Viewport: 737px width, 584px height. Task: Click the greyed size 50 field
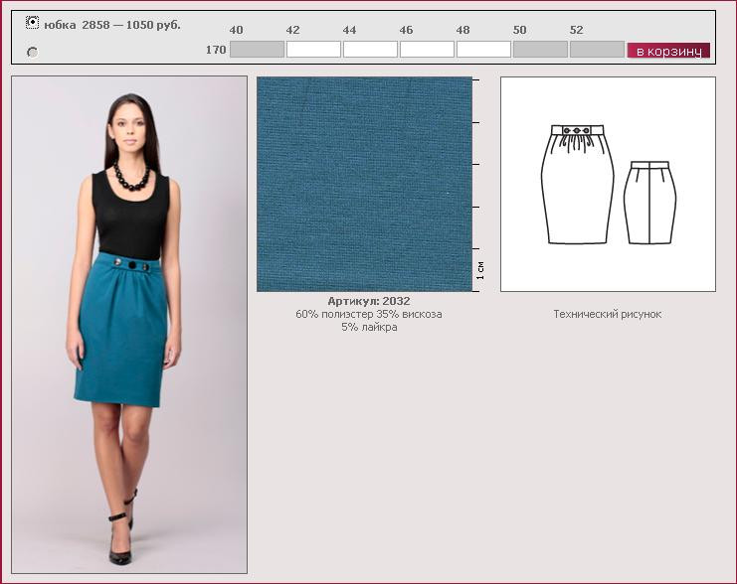[540, 49]
